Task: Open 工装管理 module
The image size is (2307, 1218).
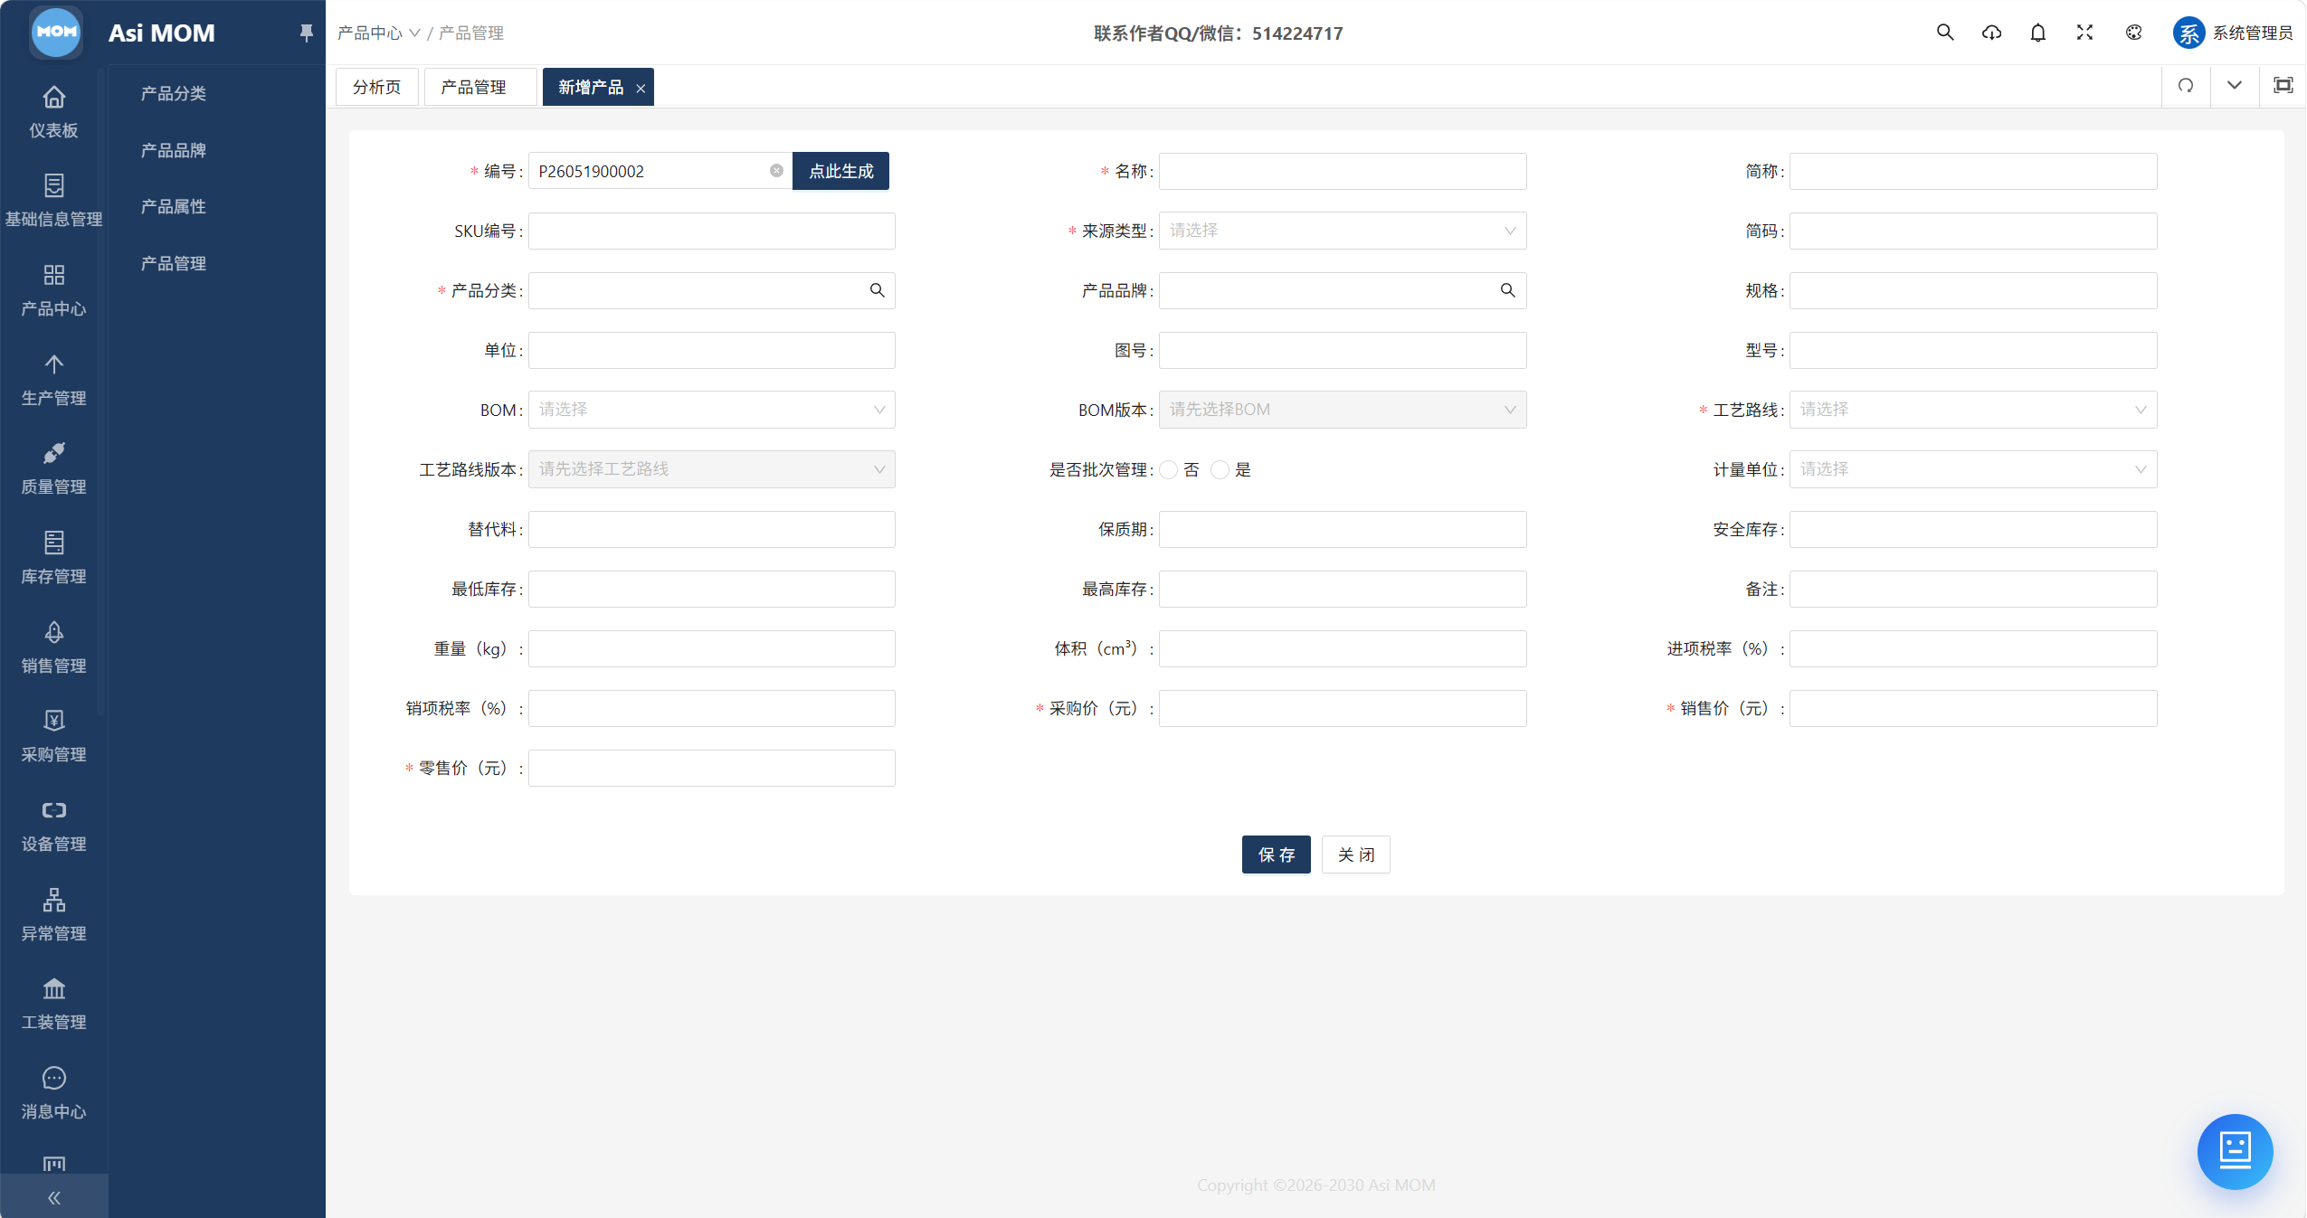Action: click(53, 1004)
